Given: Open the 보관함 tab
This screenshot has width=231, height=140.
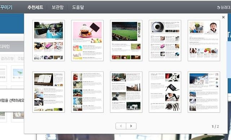Looking at the screenshot, I should coord(58,7).
